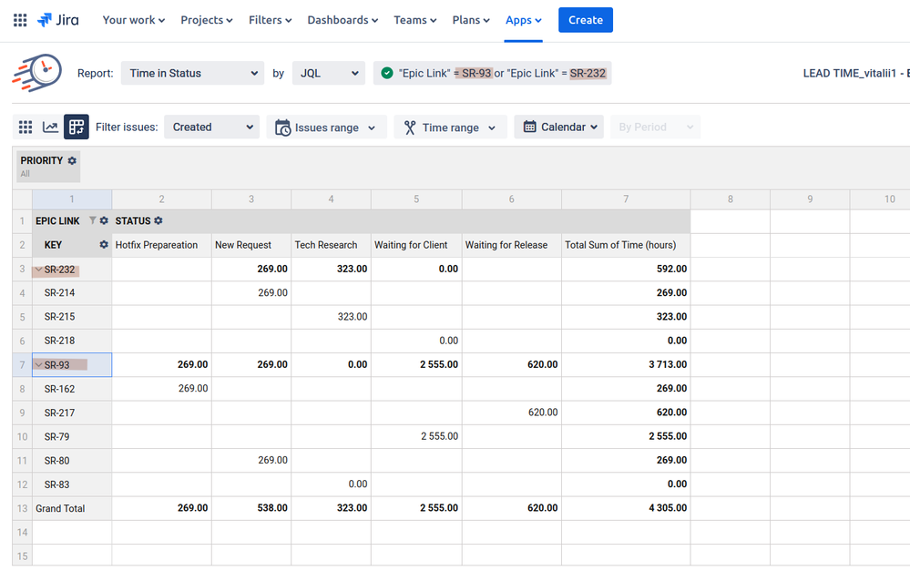Click the JQL query input field
This screenshot has height=581, width=910.
(492, 73)
